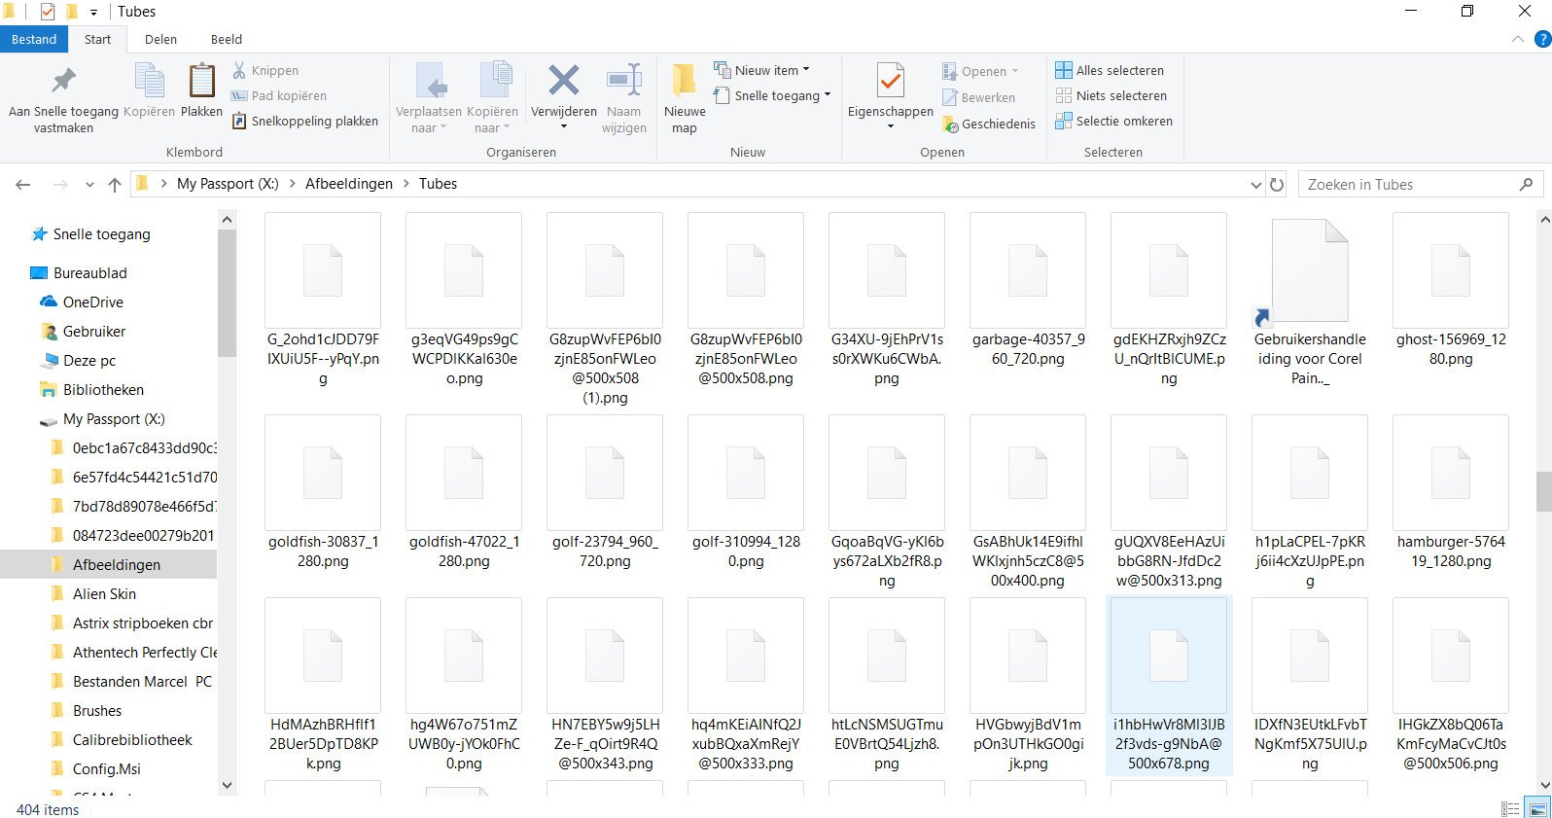This screenshot has height=818, width=1552.
Task: Click Afbeeldingen in the address breadcrumb
Action: pyautogui.click(x=349, y=184)
